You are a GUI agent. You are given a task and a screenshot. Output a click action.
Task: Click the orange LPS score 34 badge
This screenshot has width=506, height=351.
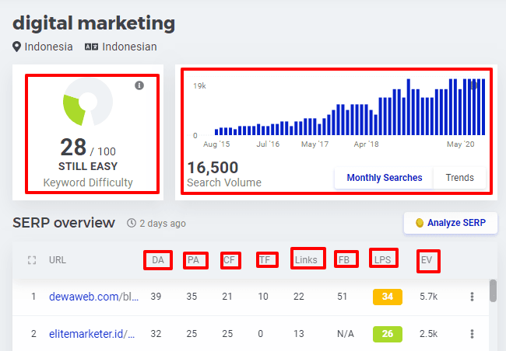tap(387, 297)
